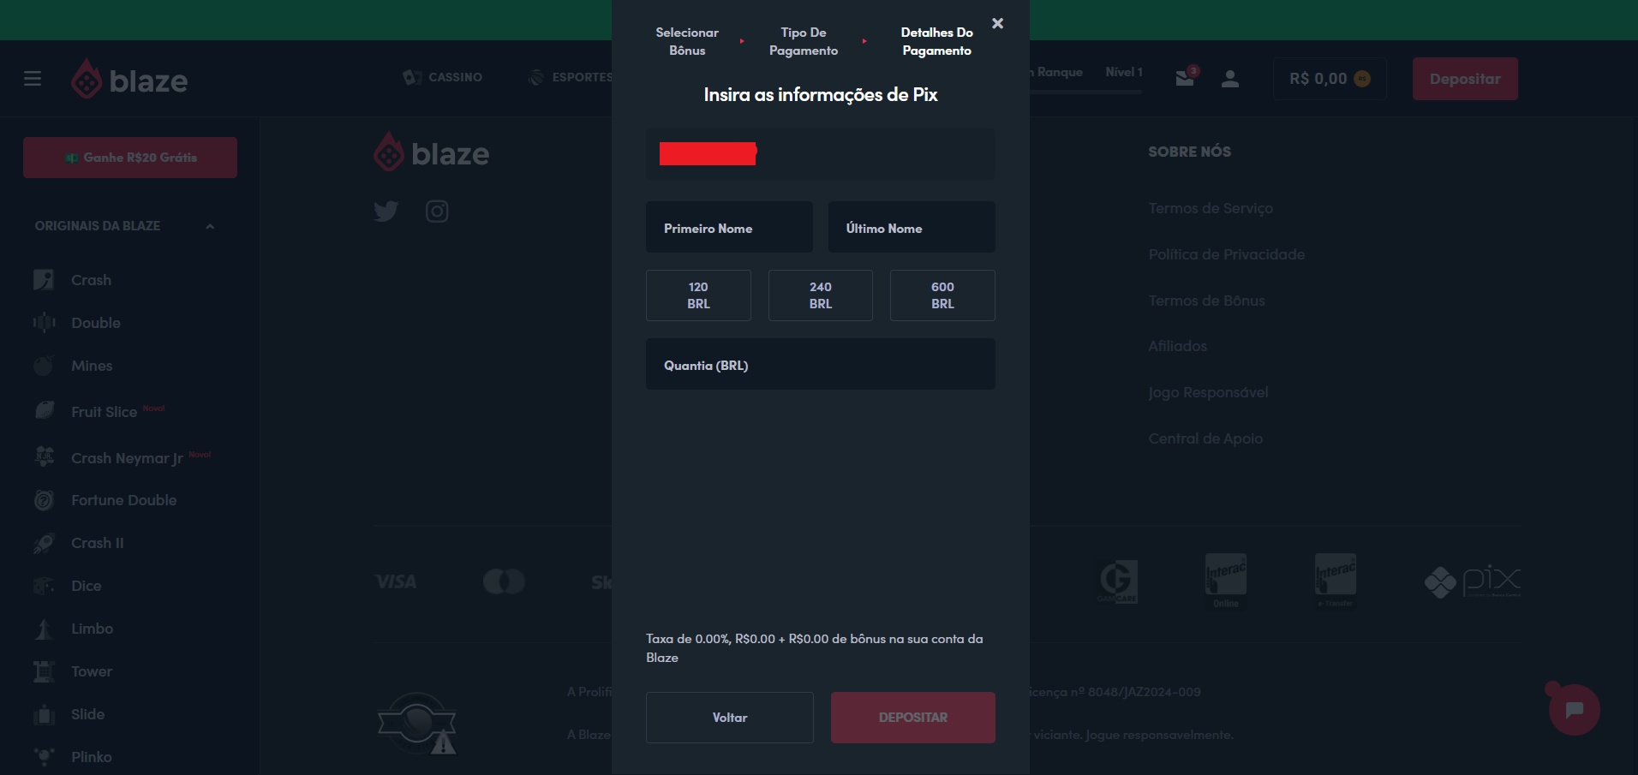1638x775 pixels.
Task: Click the Dice game icon
Action: pyautogui.click(x=44, y=586)
